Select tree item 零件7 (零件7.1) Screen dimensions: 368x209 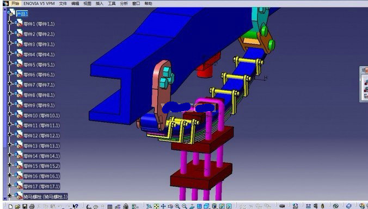coord(39,85)
